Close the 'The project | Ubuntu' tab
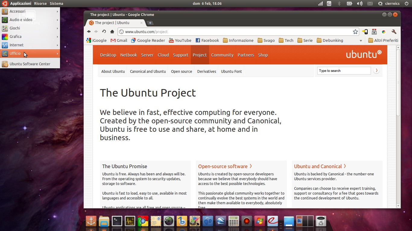 [141, 23]
